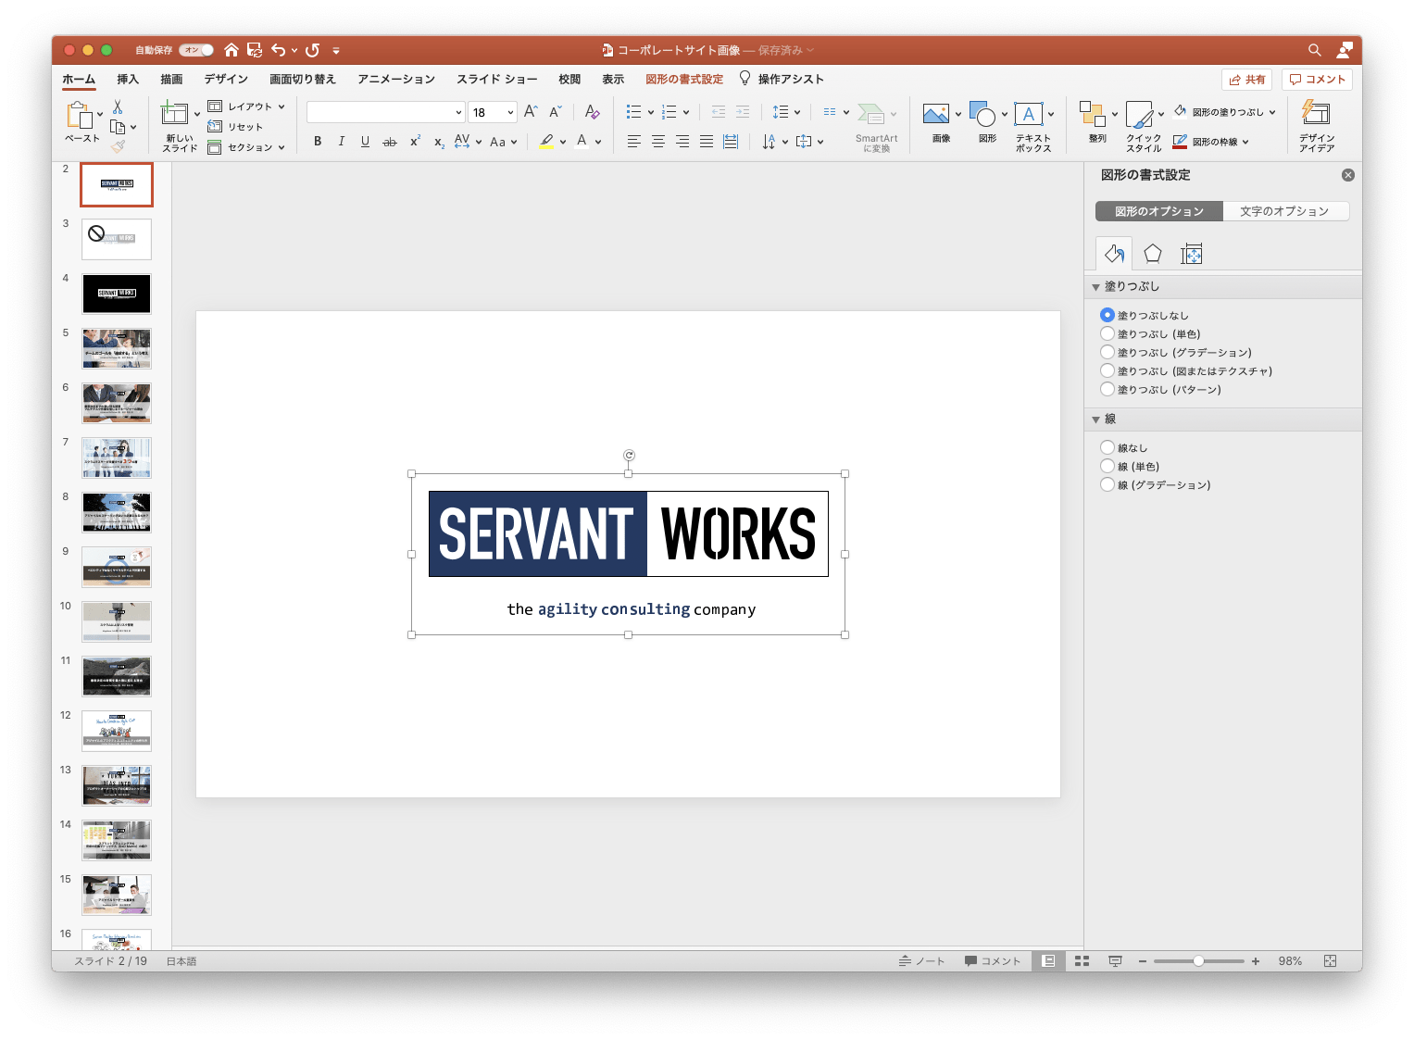Select 線なし radio button
Screen dimensions: 1414x1040
click(x=1107, y=447)
